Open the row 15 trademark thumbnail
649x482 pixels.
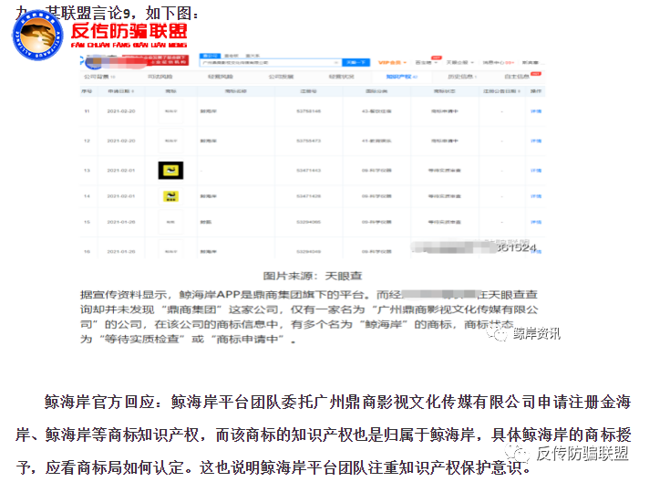(x=171, y=222)
